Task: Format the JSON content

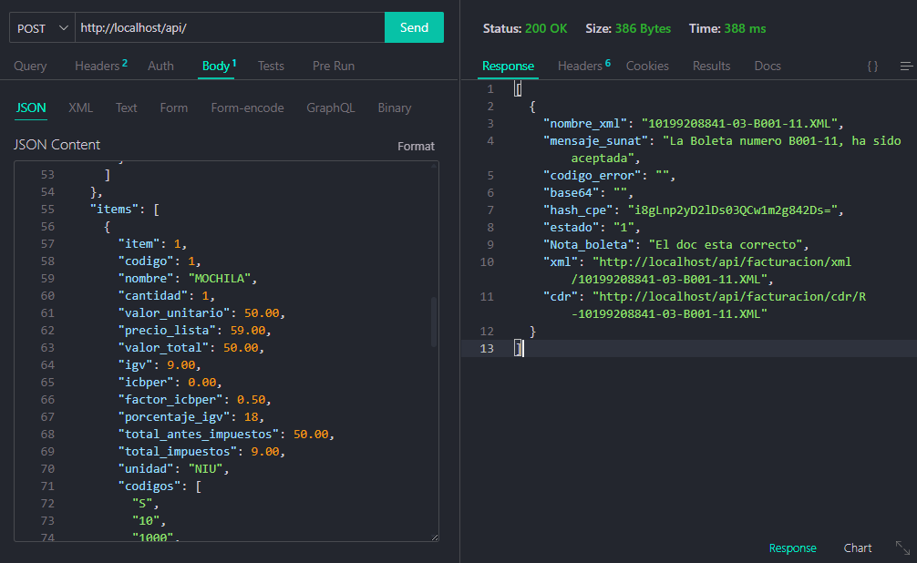Action: (x=416, y=146)
